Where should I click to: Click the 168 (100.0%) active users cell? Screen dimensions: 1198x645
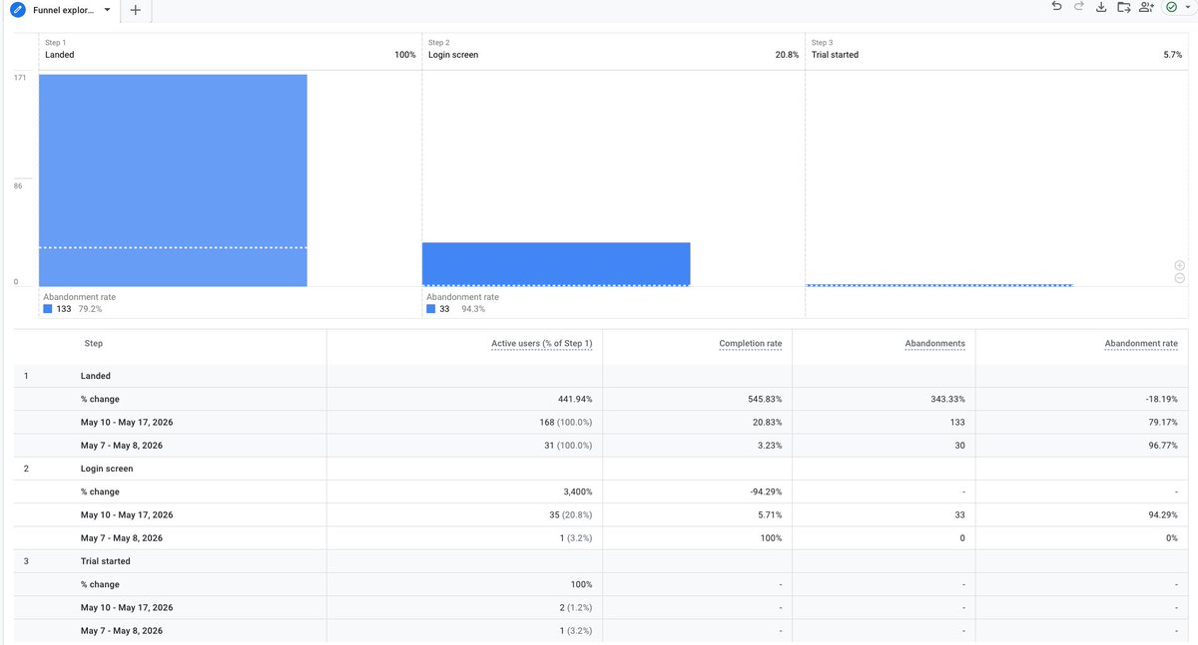(566, 422)
